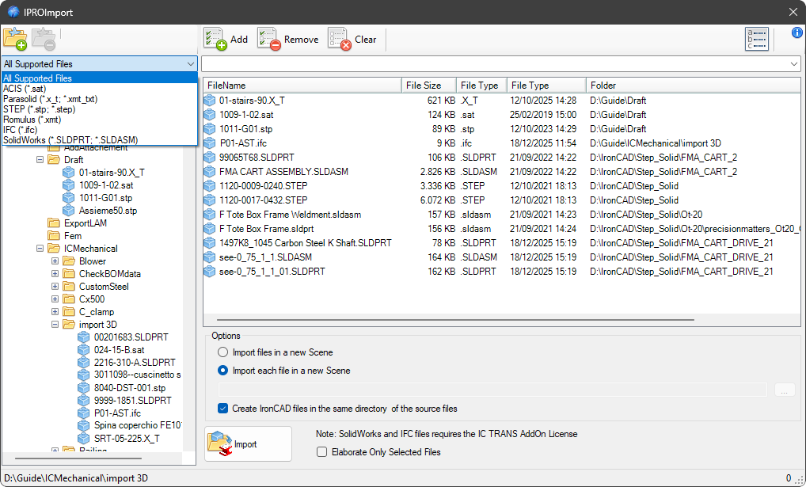Click the add folder icon with green plus

pos(15,39)
